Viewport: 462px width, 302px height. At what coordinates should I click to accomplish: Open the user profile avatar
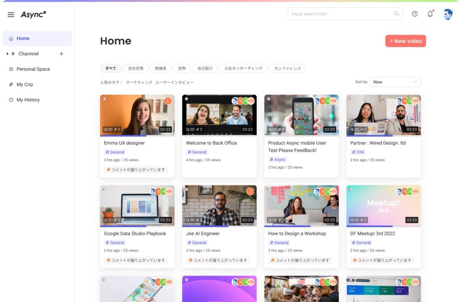(448, 14)
